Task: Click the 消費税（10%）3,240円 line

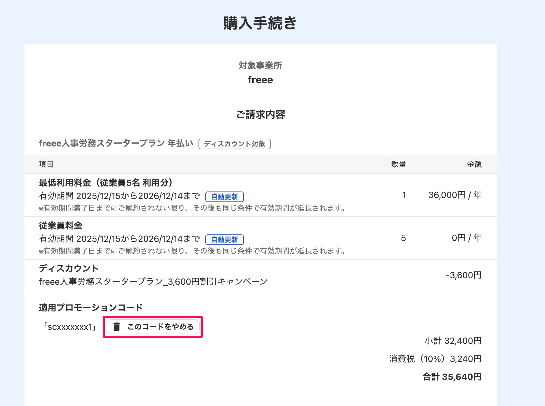Action: coord(435,359)
